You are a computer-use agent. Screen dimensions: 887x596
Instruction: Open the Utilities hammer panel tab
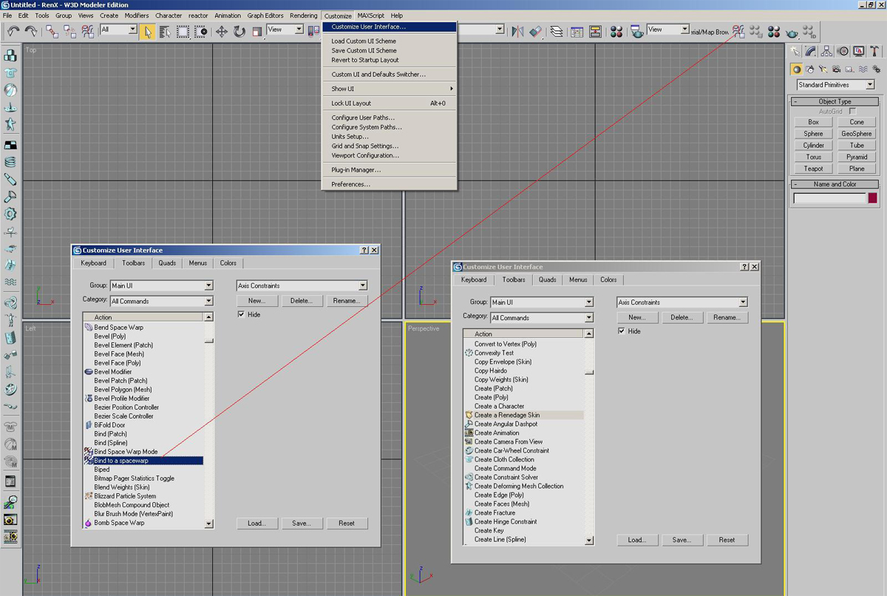874,51
